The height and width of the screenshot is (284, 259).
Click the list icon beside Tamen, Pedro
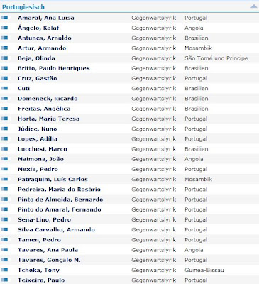point(4,239)
